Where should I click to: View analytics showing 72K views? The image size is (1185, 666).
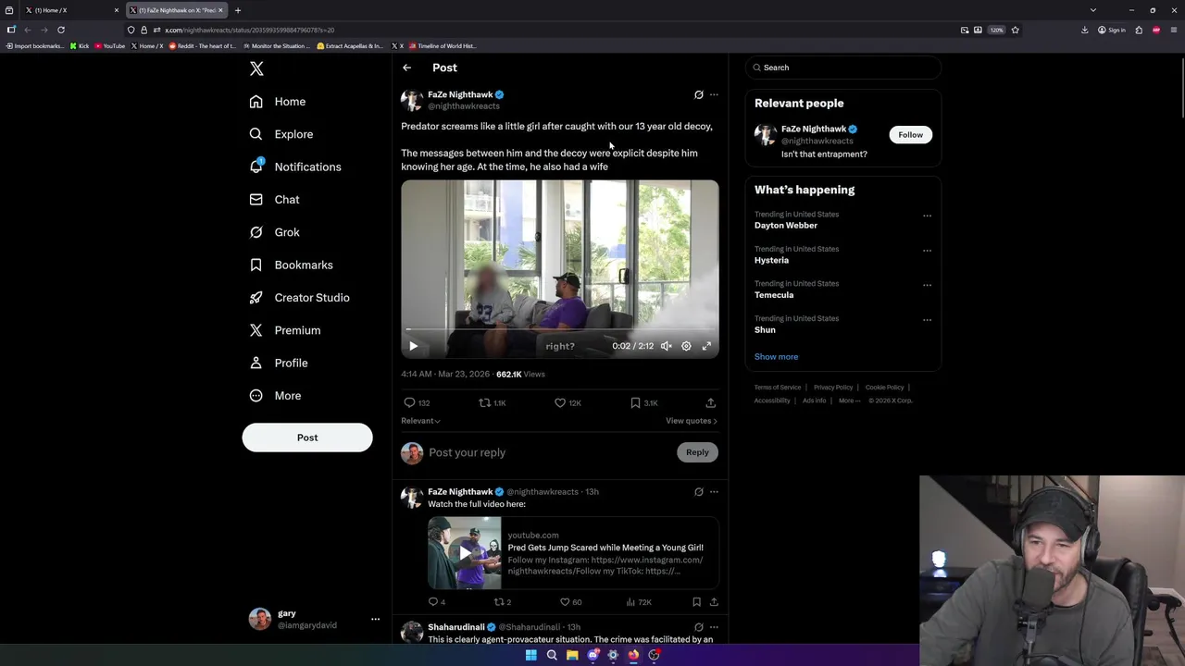point(639,602)
